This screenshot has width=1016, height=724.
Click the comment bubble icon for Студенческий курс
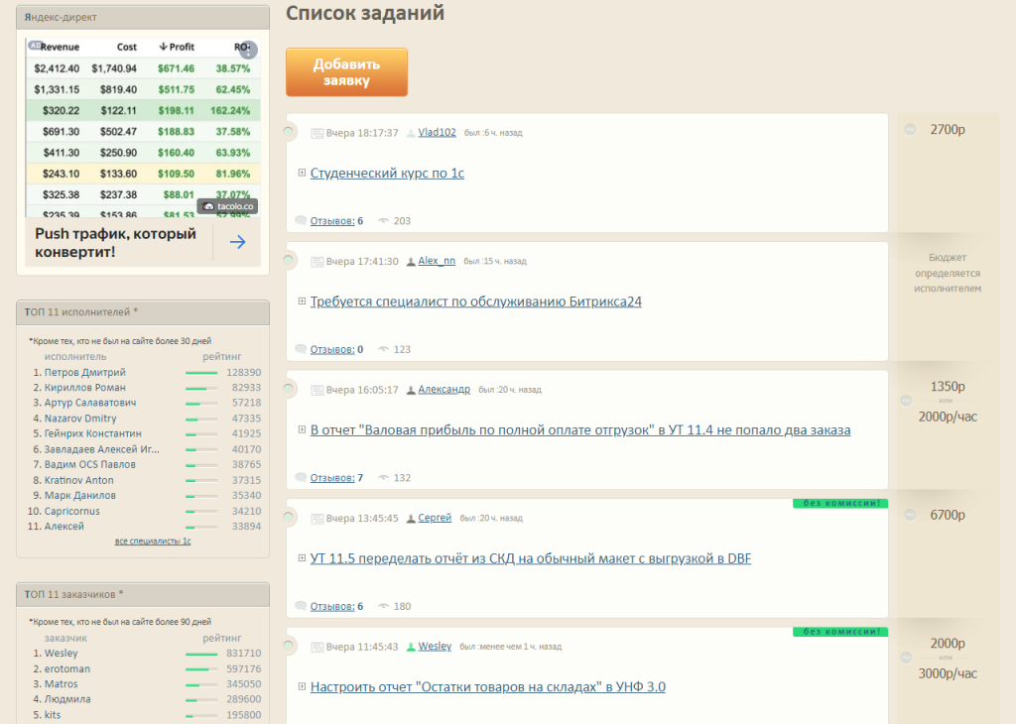click(301, 221)
